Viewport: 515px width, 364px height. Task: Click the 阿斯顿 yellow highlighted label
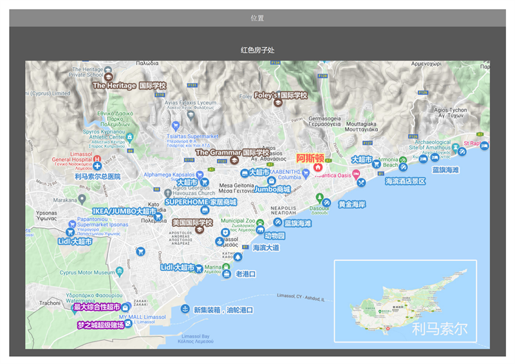pyautogui.click(x=310, y=158)
